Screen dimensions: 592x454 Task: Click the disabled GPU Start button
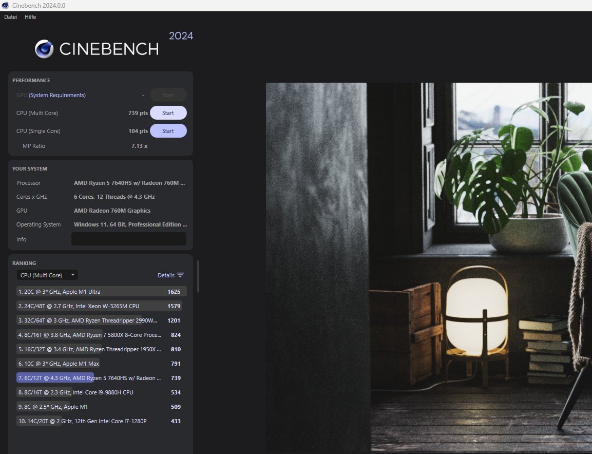[x=168, y=95]
